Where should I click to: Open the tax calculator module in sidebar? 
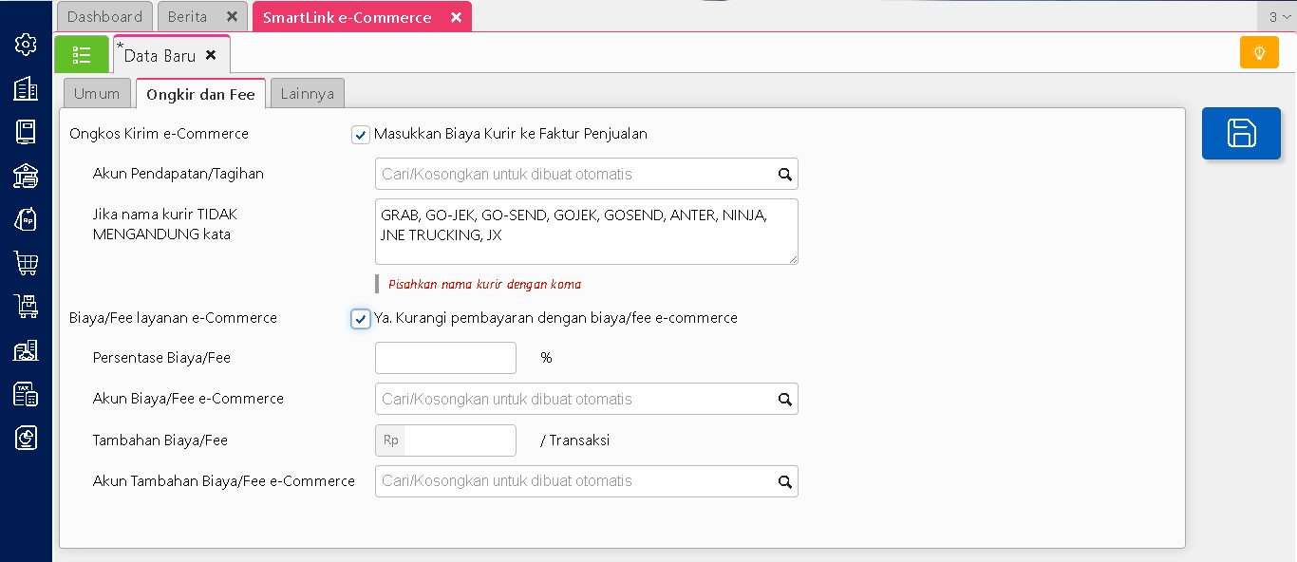click(x=26, y=394)
